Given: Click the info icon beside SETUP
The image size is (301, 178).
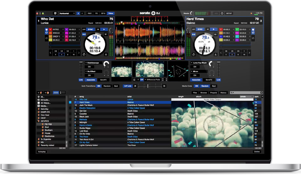Looking at the screenshot, I should (x=222, y=13).
